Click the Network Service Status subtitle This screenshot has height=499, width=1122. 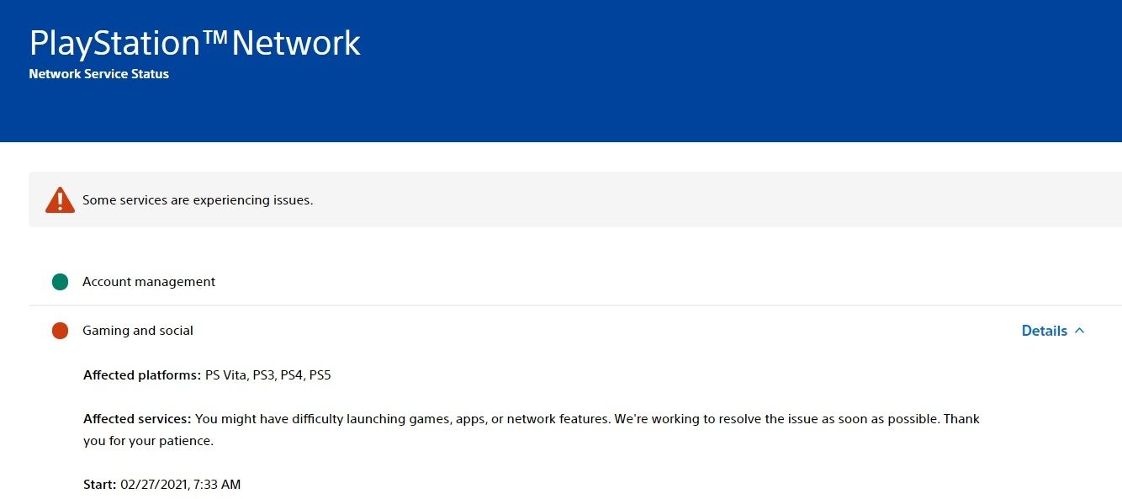[99, 74]
